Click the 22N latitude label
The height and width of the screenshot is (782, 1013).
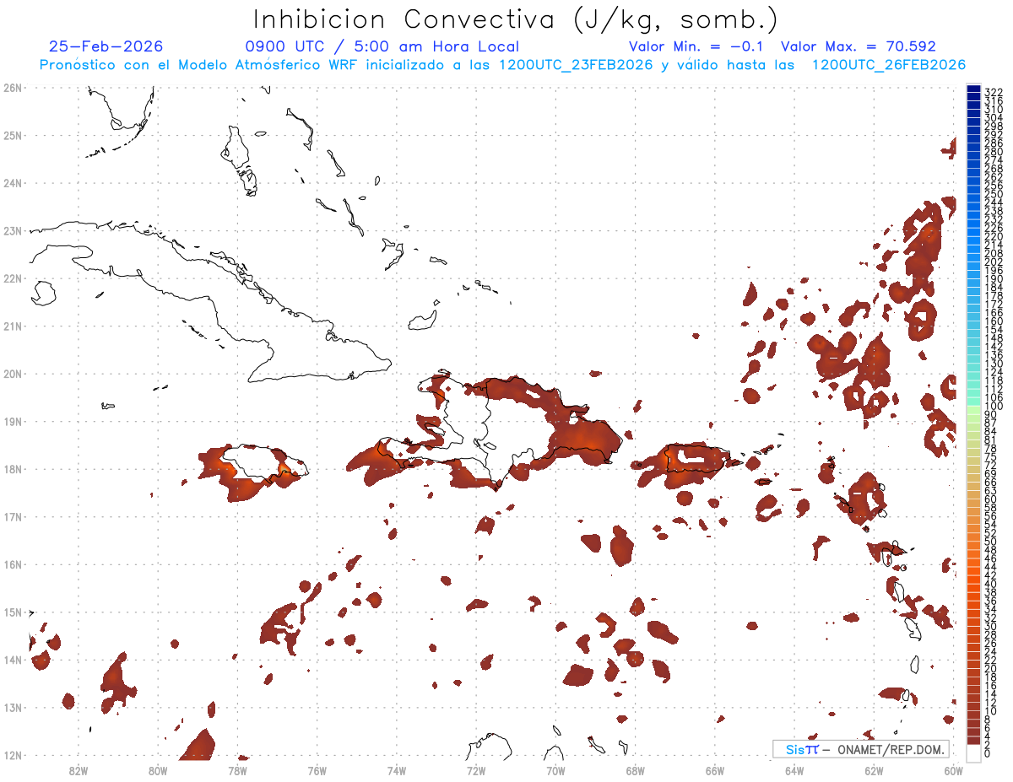pos(12,278)
